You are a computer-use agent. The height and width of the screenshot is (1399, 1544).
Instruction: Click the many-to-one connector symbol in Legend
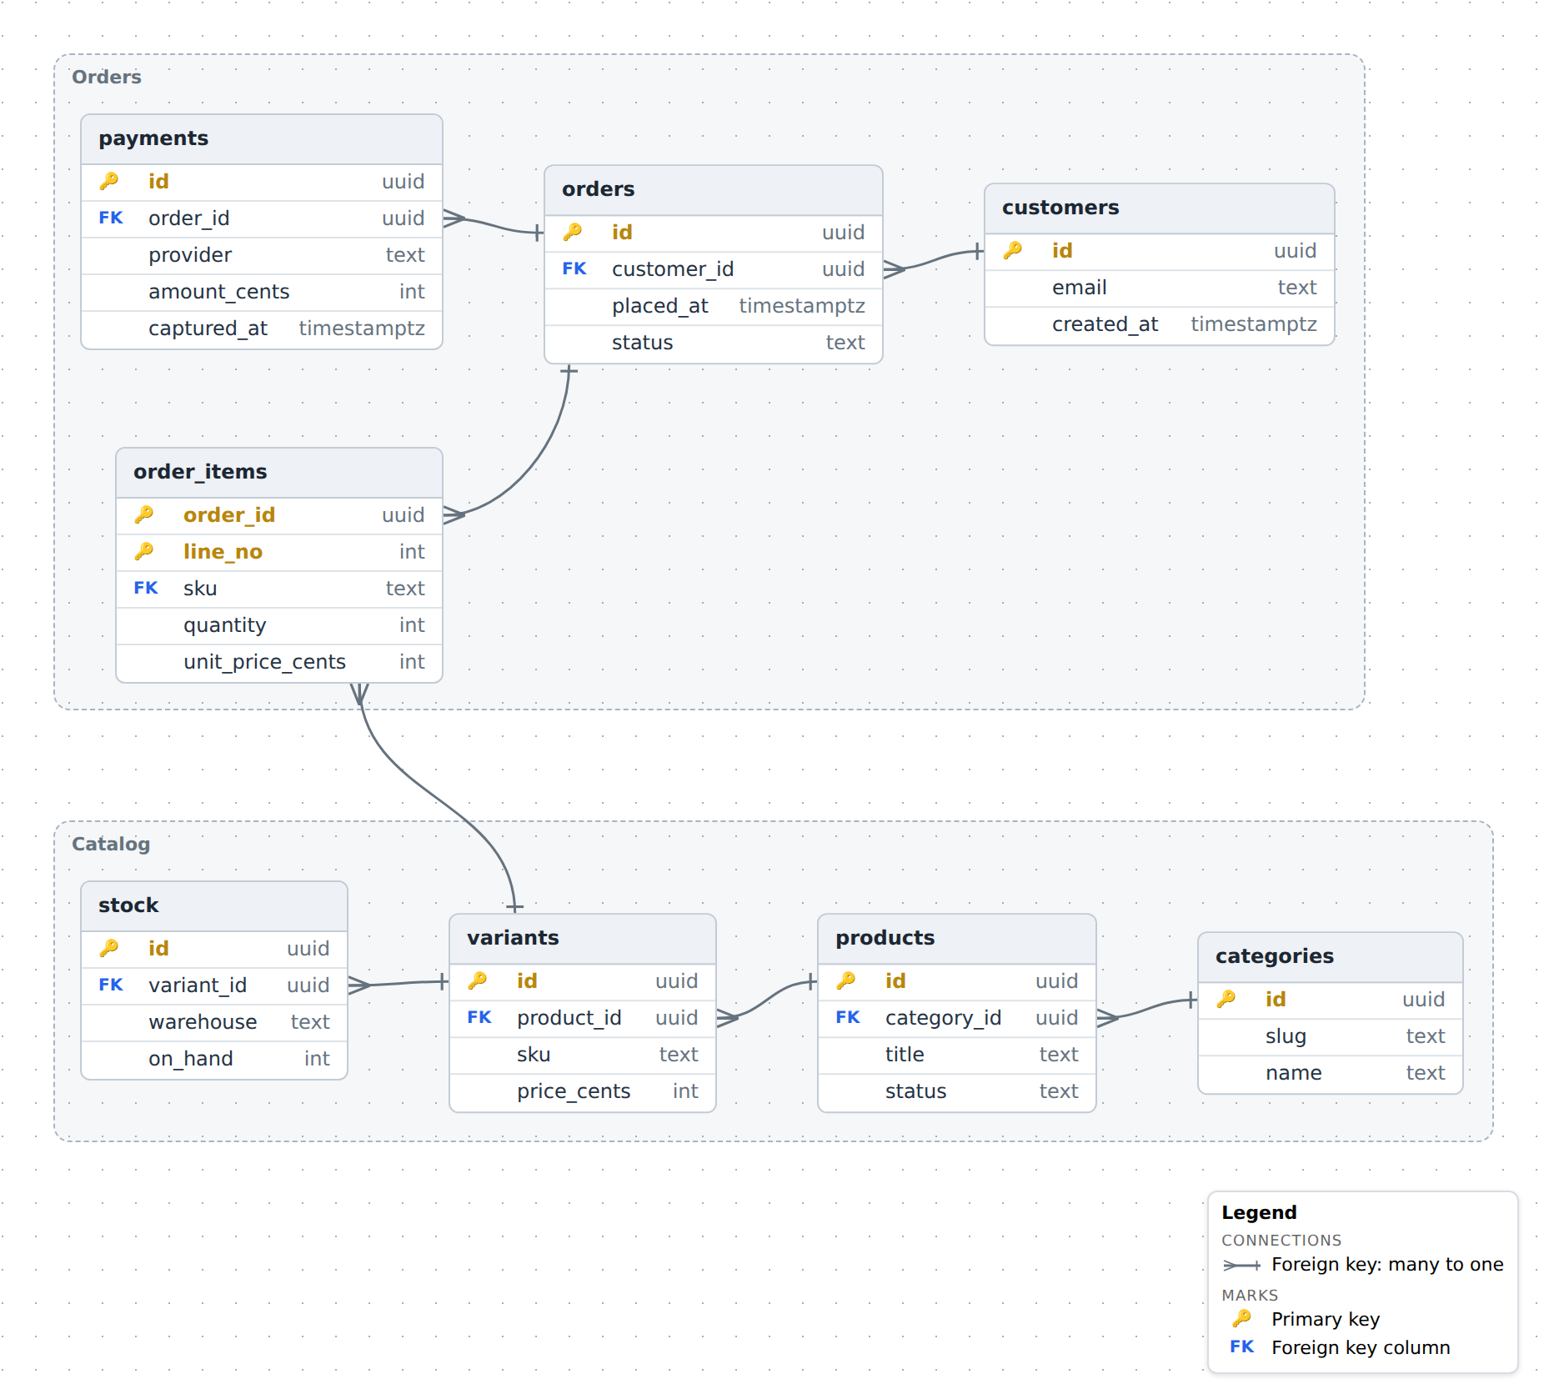[1241, 1265]
